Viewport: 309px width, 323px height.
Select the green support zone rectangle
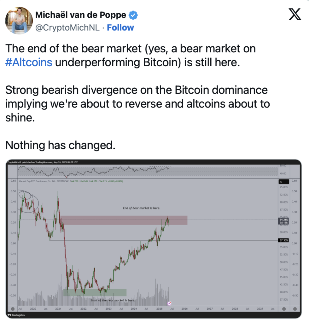click(x=95, y=292)
